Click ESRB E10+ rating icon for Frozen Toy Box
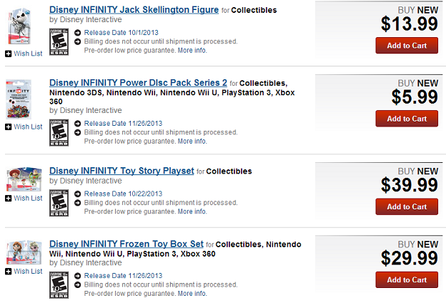The image size is (446, 303). pos(59,285)
